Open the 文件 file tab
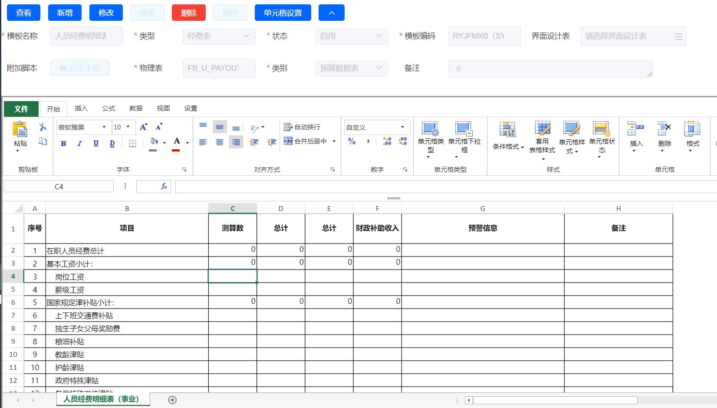Image resolution: width=717 pixels, height=408 pixels. click(x=21, y=109)
